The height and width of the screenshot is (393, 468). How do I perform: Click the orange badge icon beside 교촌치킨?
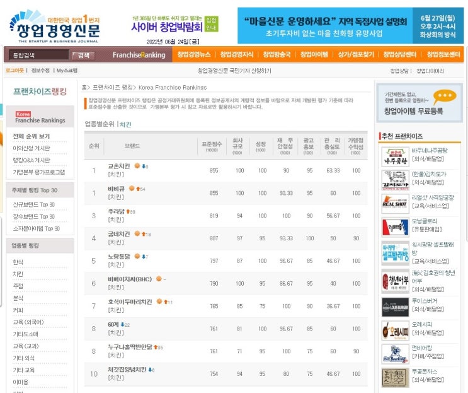(x=137, y=165)
